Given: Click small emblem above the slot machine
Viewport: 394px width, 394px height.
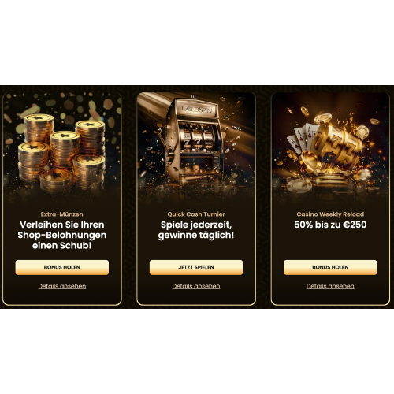Looking at the screenshot, I should (194, 96).
